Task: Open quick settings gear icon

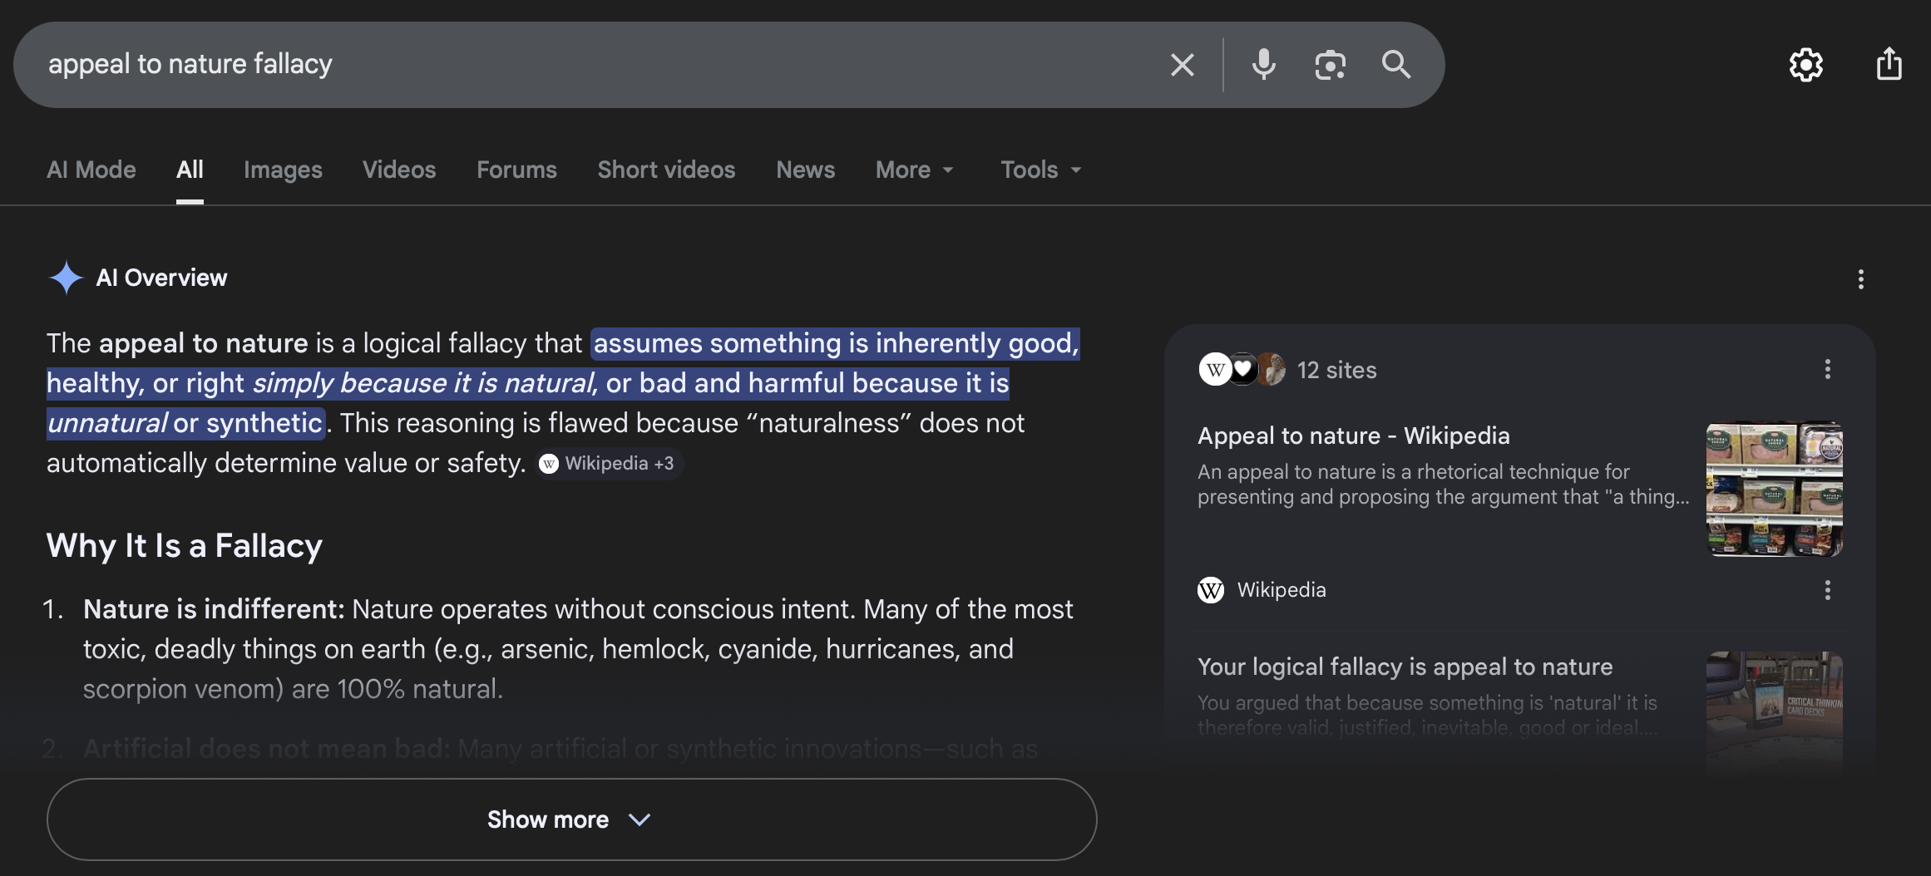Action: click(1806, 65)
